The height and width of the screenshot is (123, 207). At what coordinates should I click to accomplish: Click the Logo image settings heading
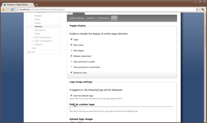pos(81,82)
